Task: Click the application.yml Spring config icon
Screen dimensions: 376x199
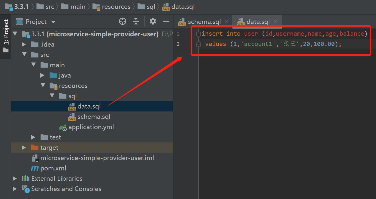Action: [x=63, y=127]
